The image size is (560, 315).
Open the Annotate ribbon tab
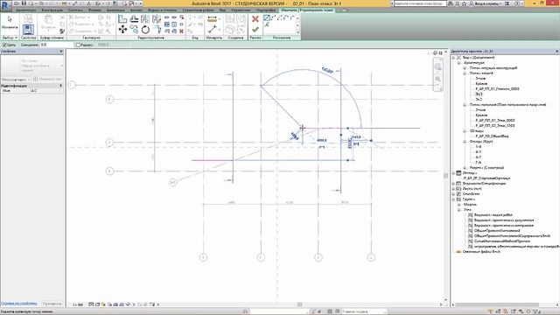(x=115, y=10)
